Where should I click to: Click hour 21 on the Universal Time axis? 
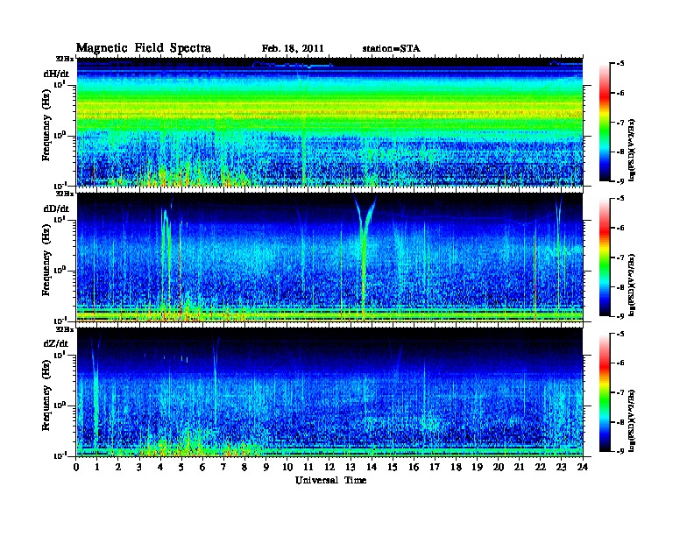coord(519,468)
